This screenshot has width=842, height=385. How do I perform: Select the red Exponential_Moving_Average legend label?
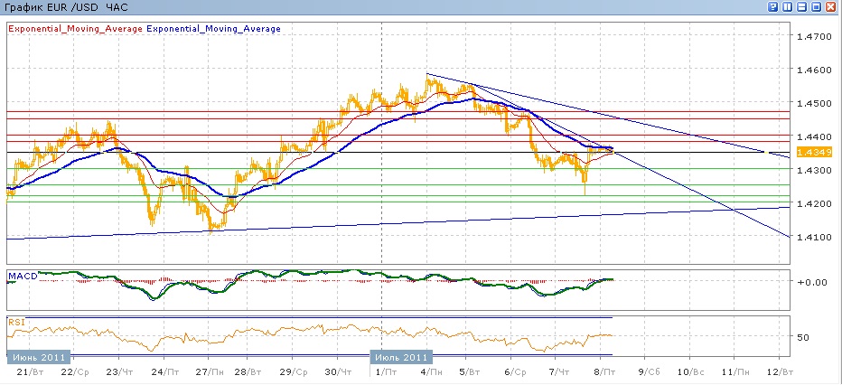tap(75, 28)
